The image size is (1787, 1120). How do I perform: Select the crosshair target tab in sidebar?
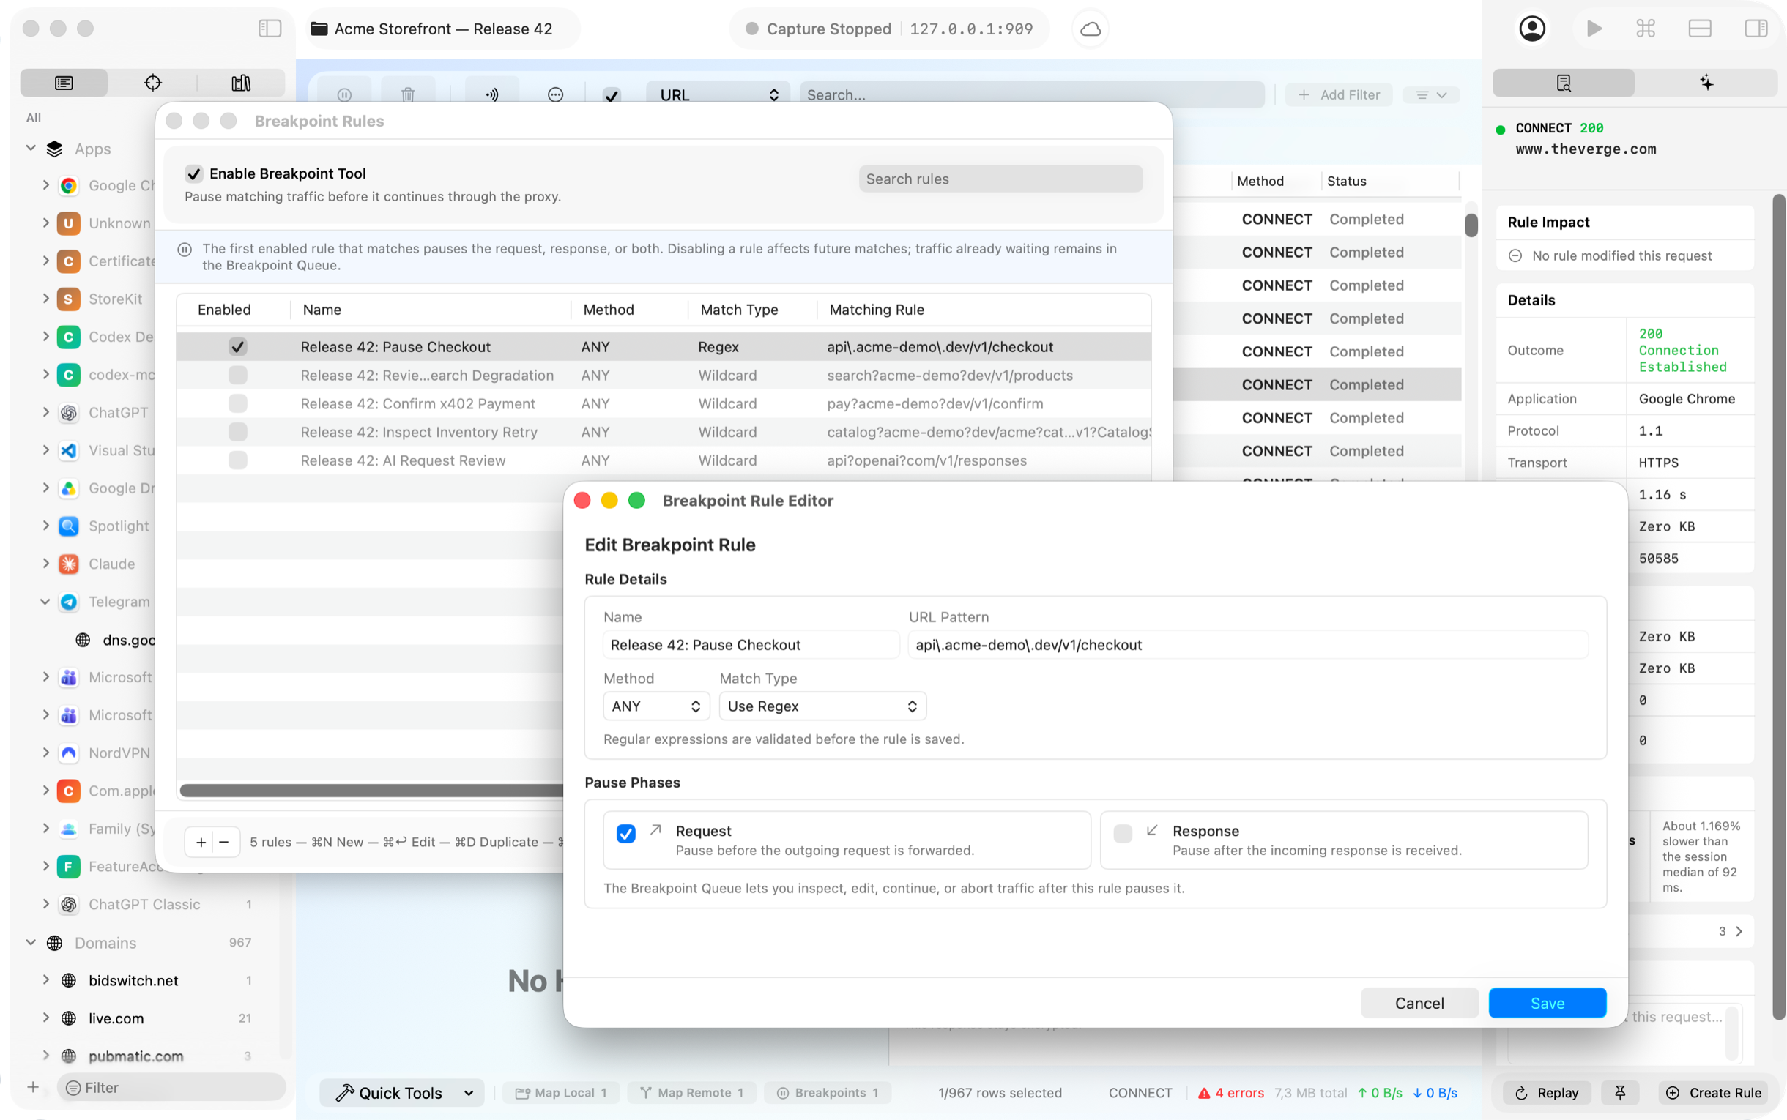pos(152,82)
